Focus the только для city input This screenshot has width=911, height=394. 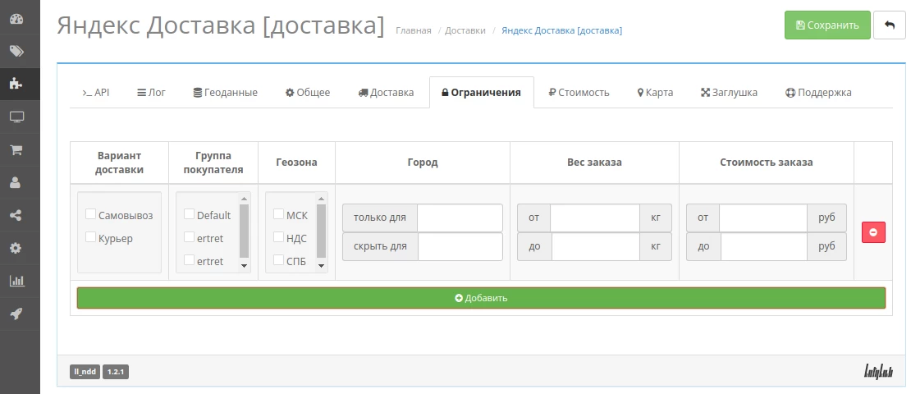460,218
